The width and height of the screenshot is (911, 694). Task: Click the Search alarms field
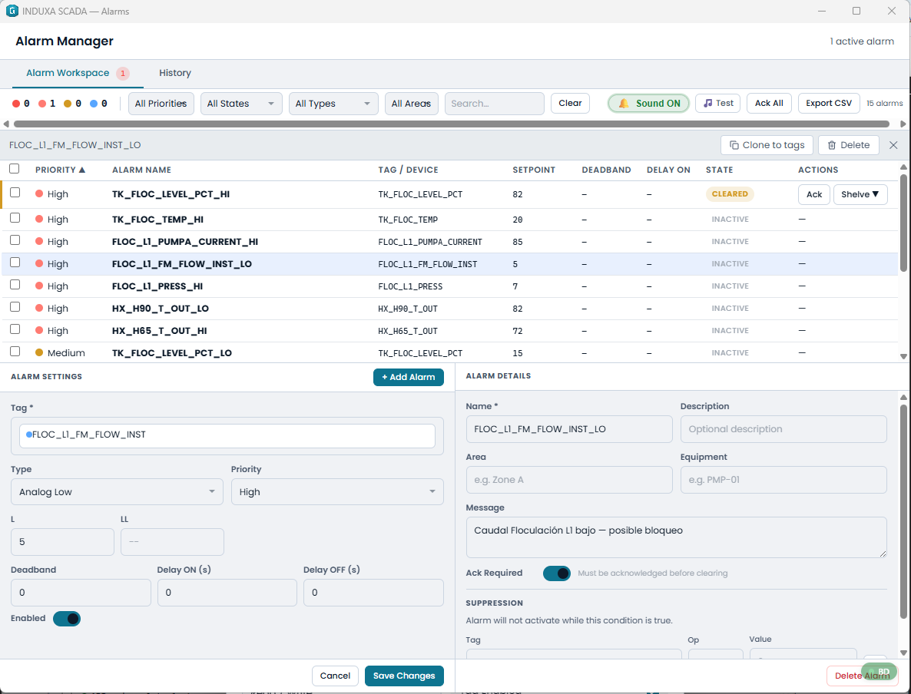495,104
